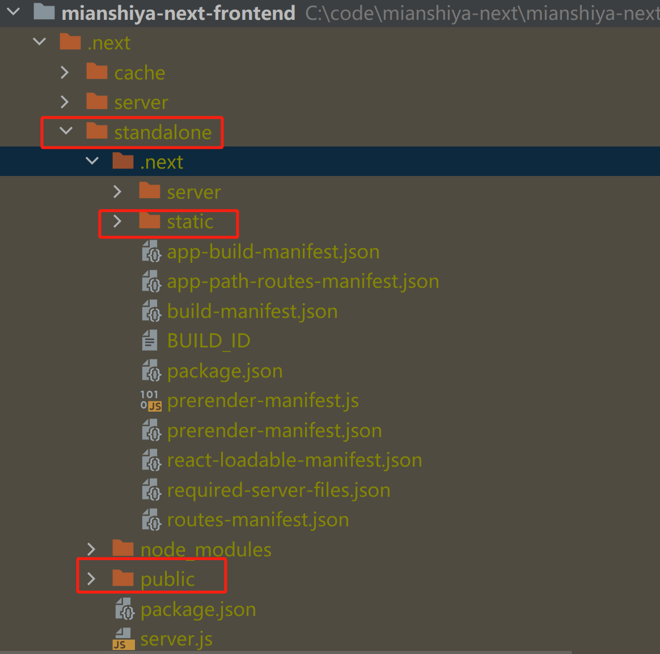Click the nested package.json file icon under .next
Image resolution: width=660 pixels, height=654 pixels.
(x=151, y=370)
